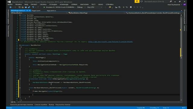Open the ПРОЕКТ menu
This screenshot has width=193, height=109.
coord(34,5)
